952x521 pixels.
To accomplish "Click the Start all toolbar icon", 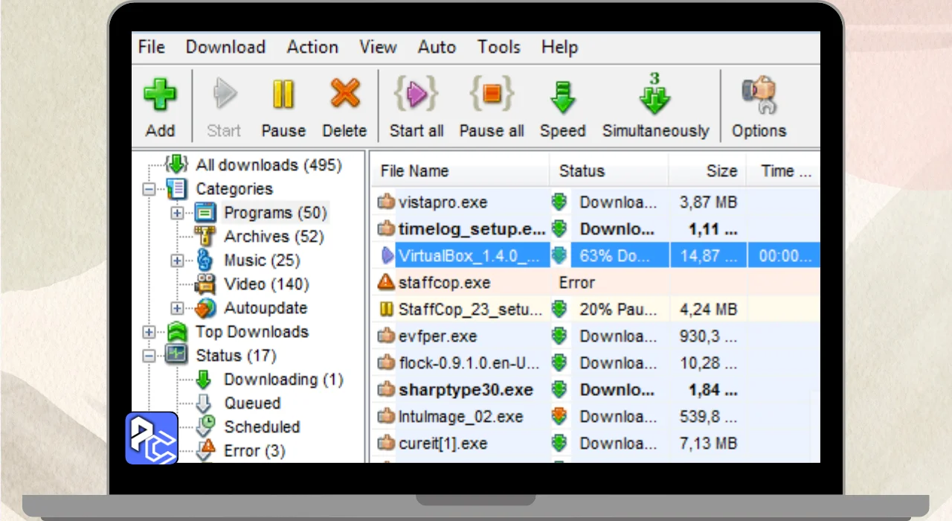I will (416, 95).
